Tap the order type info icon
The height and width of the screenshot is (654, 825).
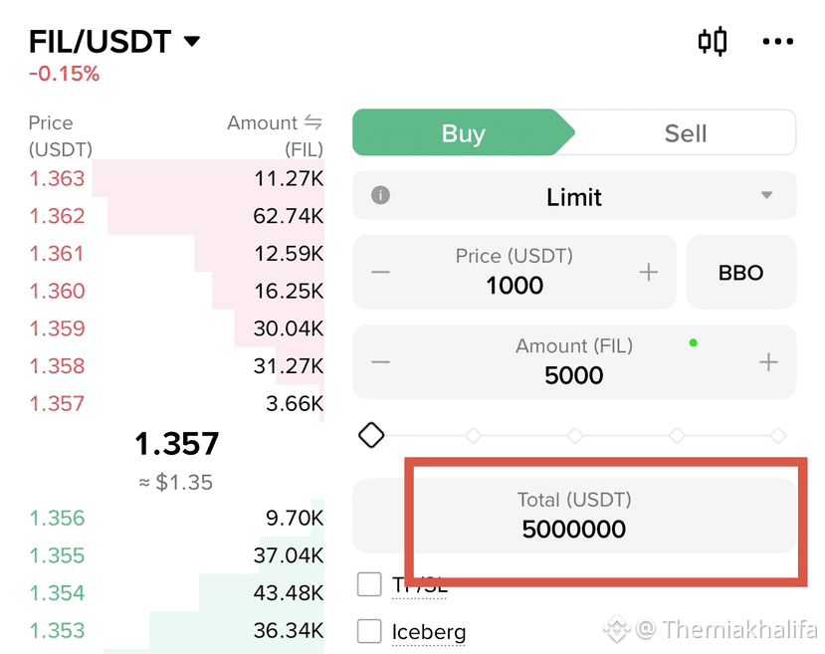click(x=380, y=195)
